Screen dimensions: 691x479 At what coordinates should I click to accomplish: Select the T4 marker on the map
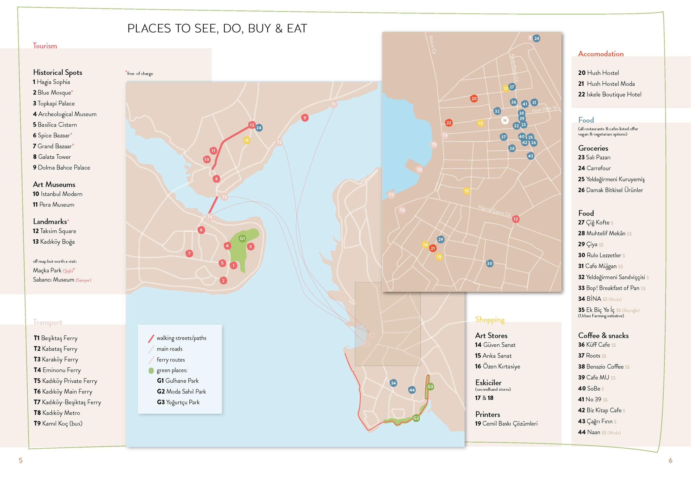point(210,217)
